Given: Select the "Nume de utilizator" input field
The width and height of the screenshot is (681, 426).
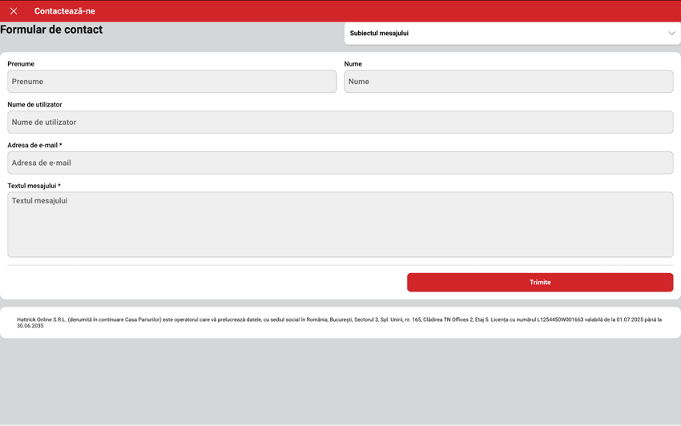Looking at the screenshot, I should click(340, 123).
